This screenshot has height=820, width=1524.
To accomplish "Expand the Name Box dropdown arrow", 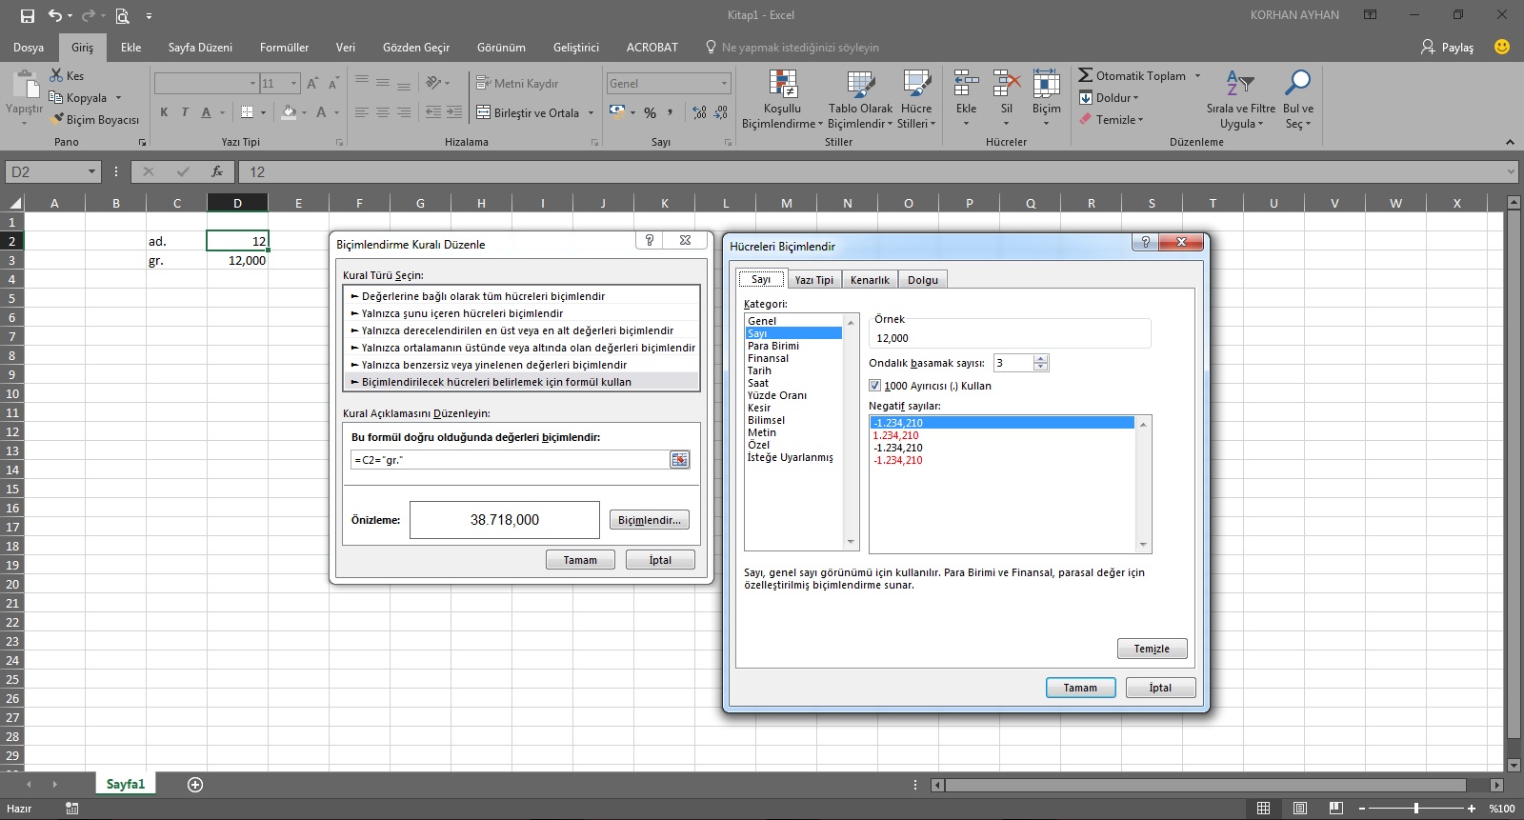I will click(x=91, y=172).
